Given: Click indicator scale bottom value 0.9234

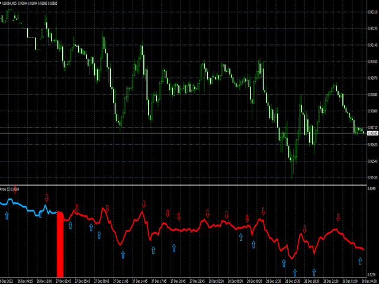Looking at the screenshot, I should [x=372, y=275].
